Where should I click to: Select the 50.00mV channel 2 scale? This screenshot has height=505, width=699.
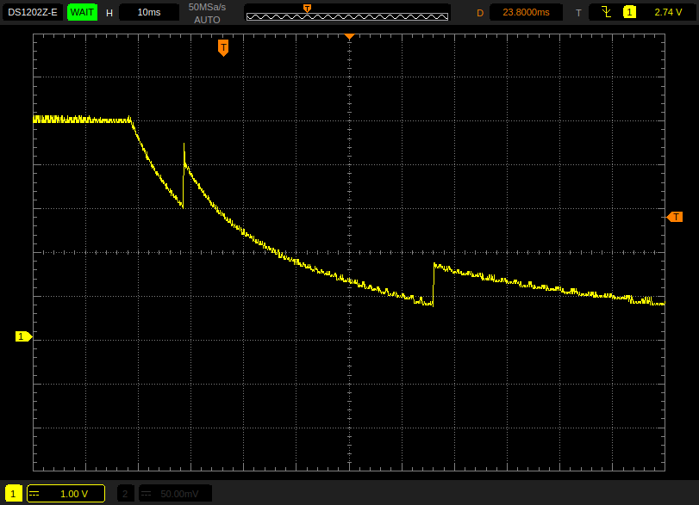click(x=179, y=494)
